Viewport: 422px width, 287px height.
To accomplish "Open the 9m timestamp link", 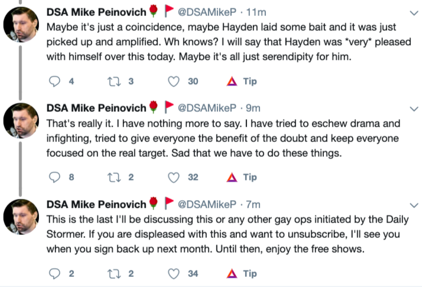I will (254, 109).
